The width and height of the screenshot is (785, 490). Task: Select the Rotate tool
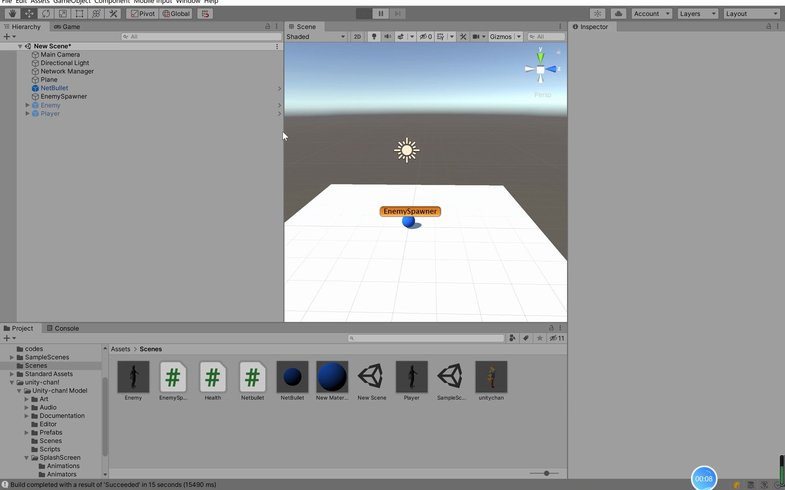tap(46, 13)
